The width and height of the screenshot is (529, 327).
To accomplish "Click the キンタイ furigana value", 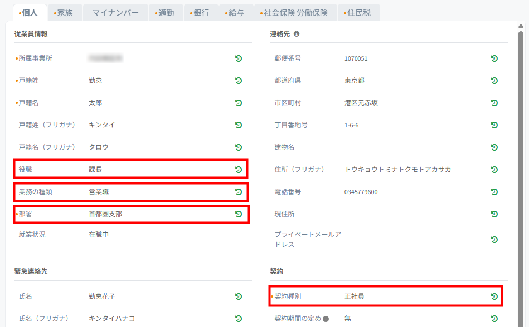I will pyautogui.click(x=102, y=125).
